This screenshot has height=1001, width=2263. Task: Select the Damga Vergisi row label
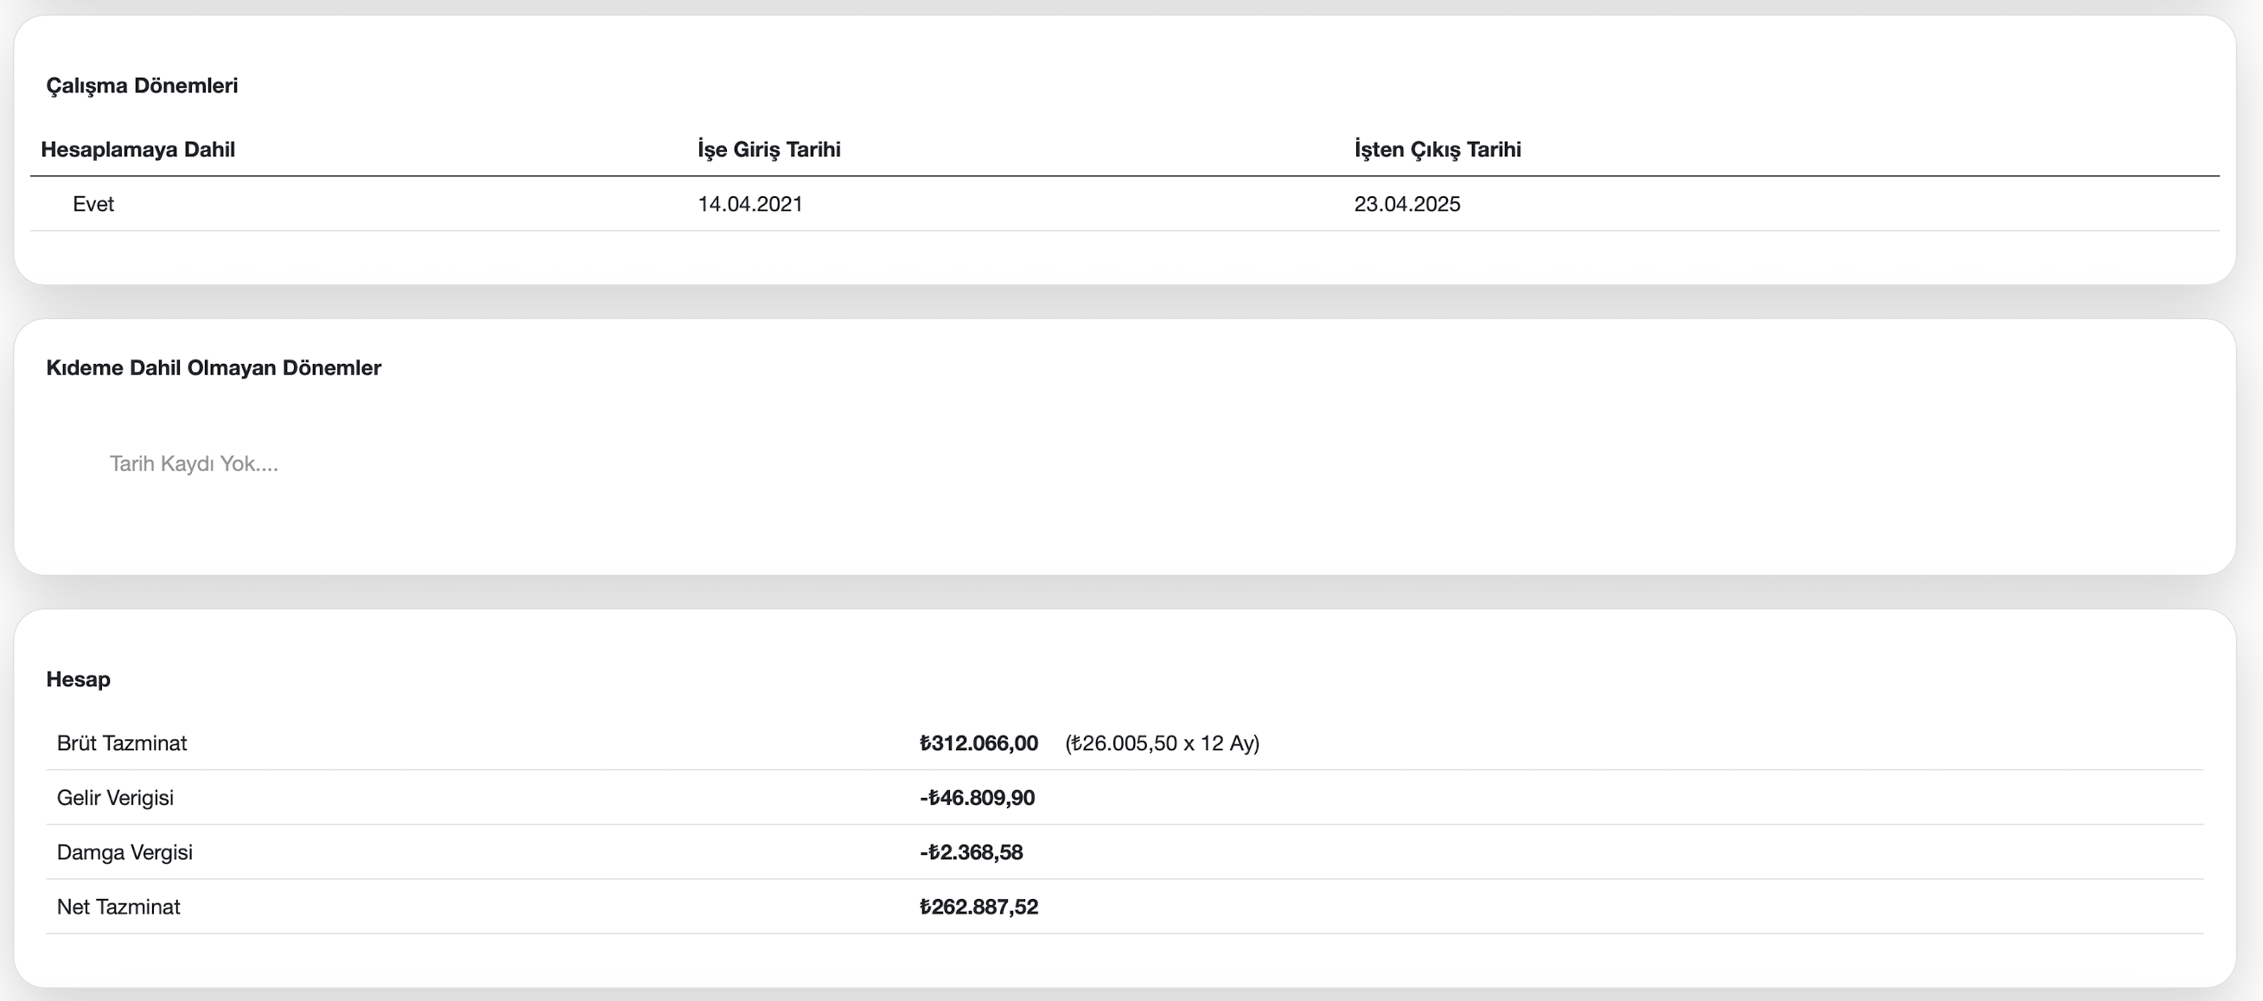click(x=124, y=851)
